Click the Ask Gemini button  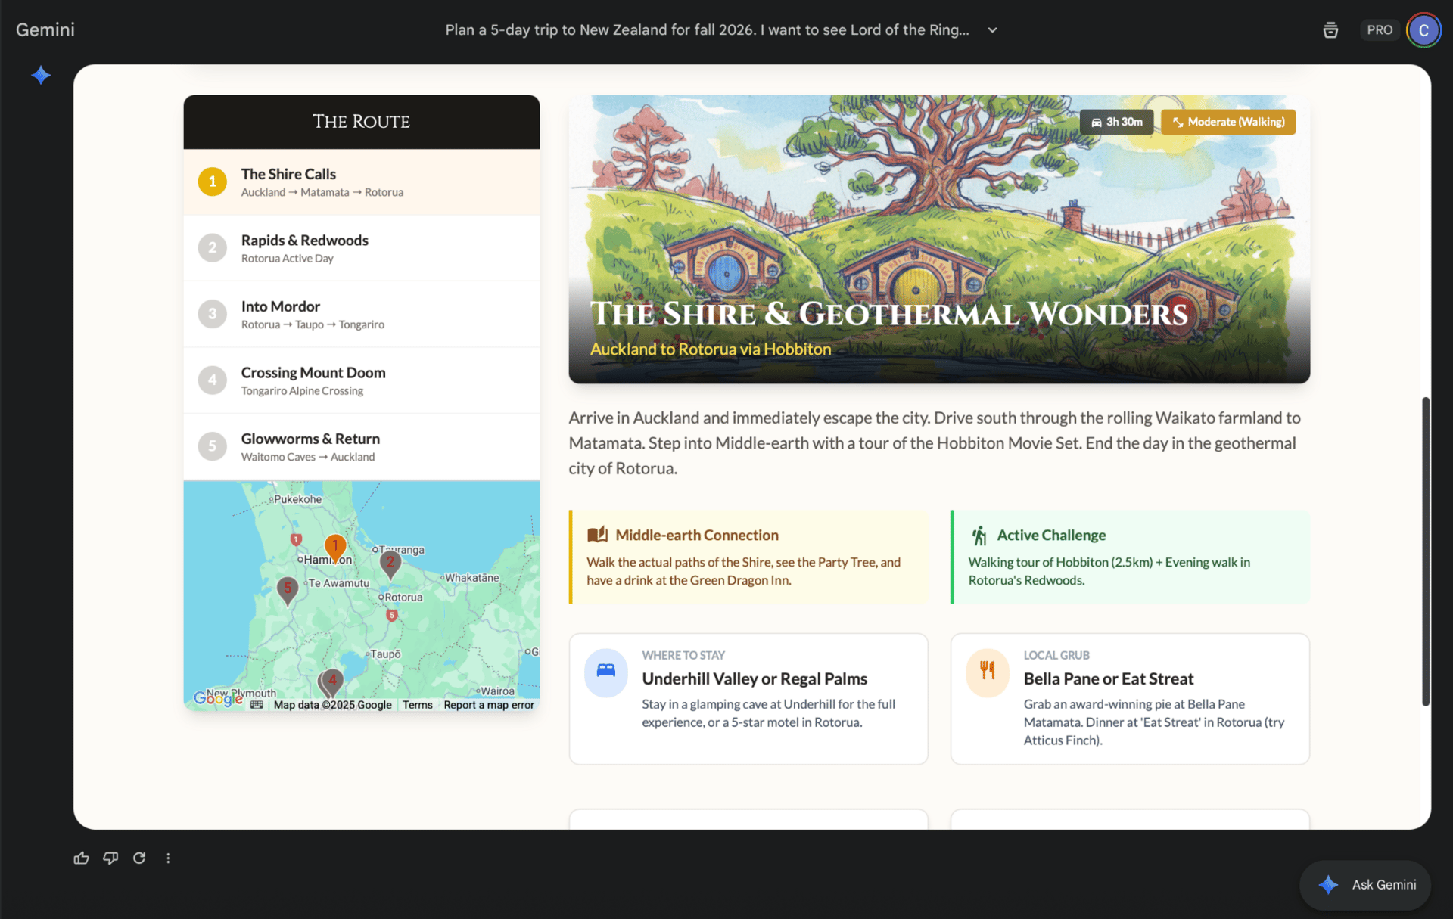pyautogui.click(x=1365, y=884)
